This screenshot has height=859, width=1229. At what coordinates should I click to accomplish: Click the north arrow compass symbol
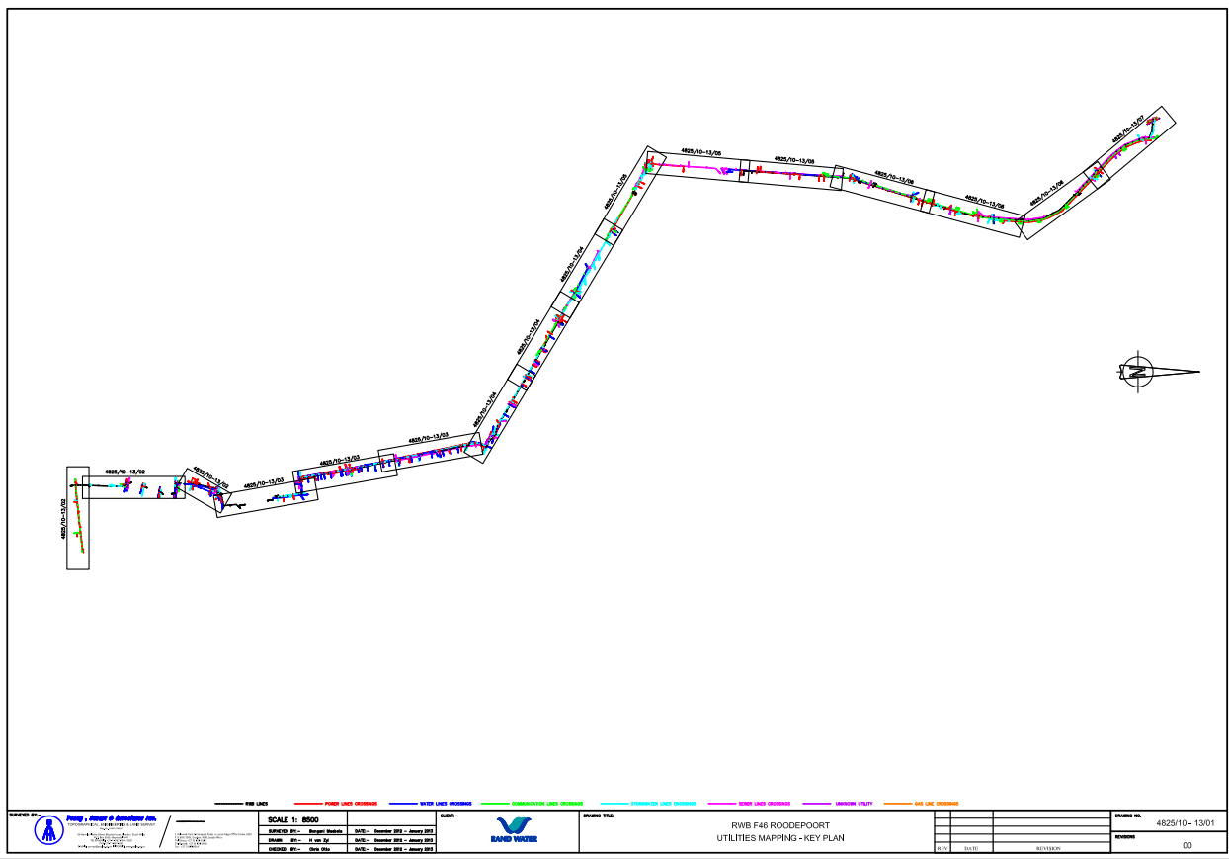point(1138,372)
